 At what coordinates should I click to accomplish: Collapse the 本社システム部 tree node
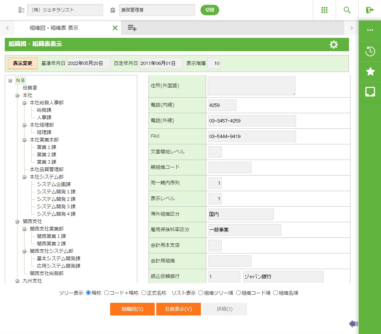[x=25, y=177]
